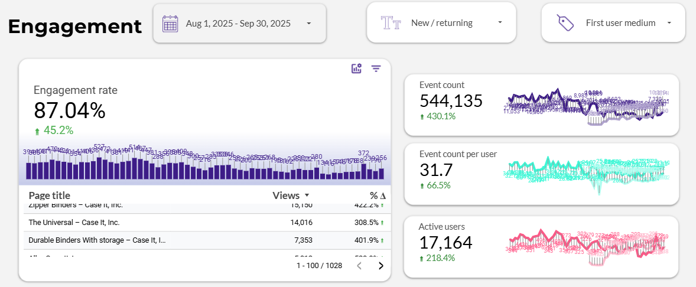Go to previous page of table results

(x=360, y=266)
